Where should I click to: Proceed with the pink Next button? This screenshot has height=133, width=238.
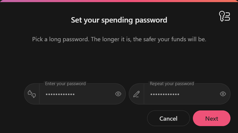point(212,118)
